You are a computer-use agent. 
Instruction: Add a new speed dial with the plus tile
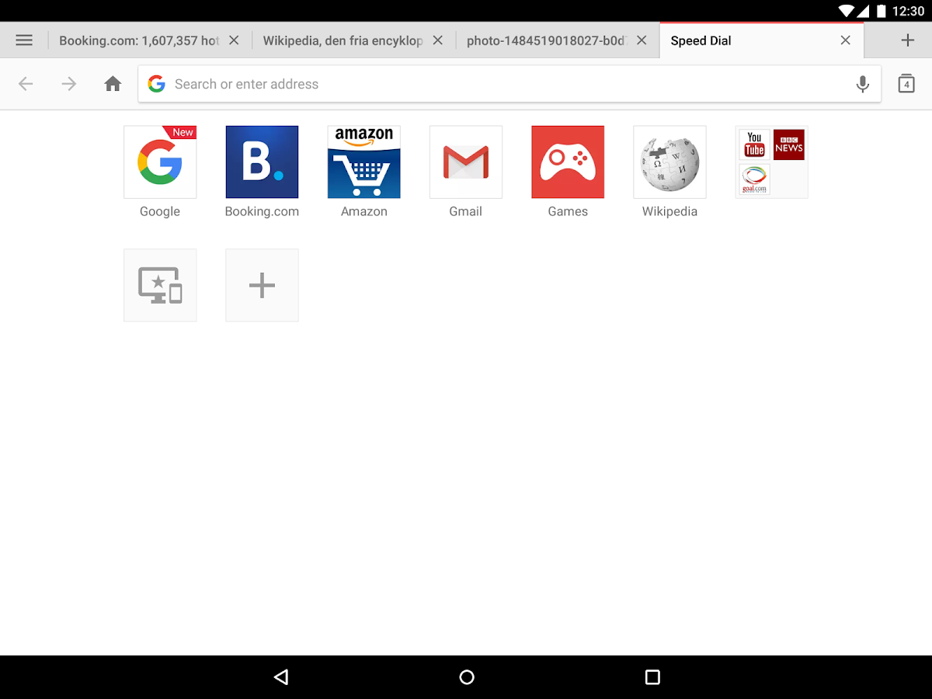pos(262,285)
